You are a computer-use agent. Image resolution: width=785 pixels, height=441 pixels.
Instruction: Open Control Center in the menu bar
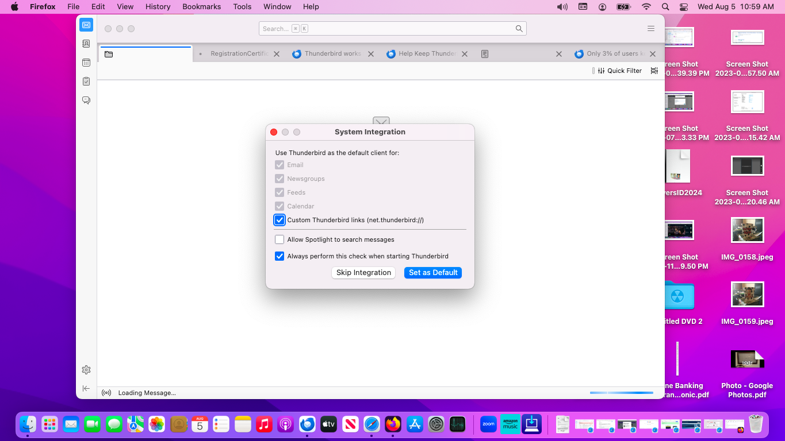click(684, 7)
